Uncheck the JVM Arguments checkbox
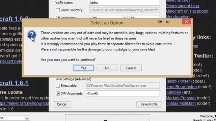 click(x=58, y=93)
